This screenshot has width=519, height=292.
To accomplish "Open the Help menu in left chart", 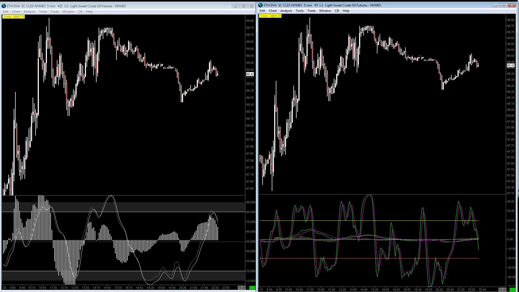I will pos(89,12).
